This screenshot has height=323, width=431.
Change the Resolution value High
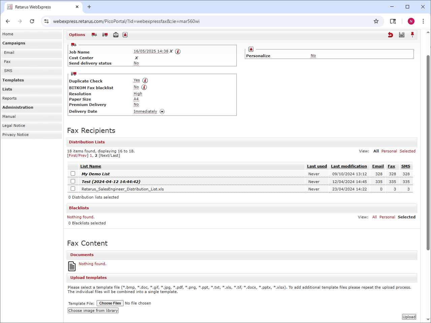point(138,94)
